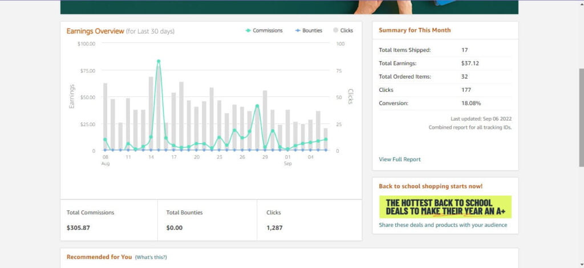Toggle the Clicks legend series
The image size is (584, 268).
(x=343, y=31)
